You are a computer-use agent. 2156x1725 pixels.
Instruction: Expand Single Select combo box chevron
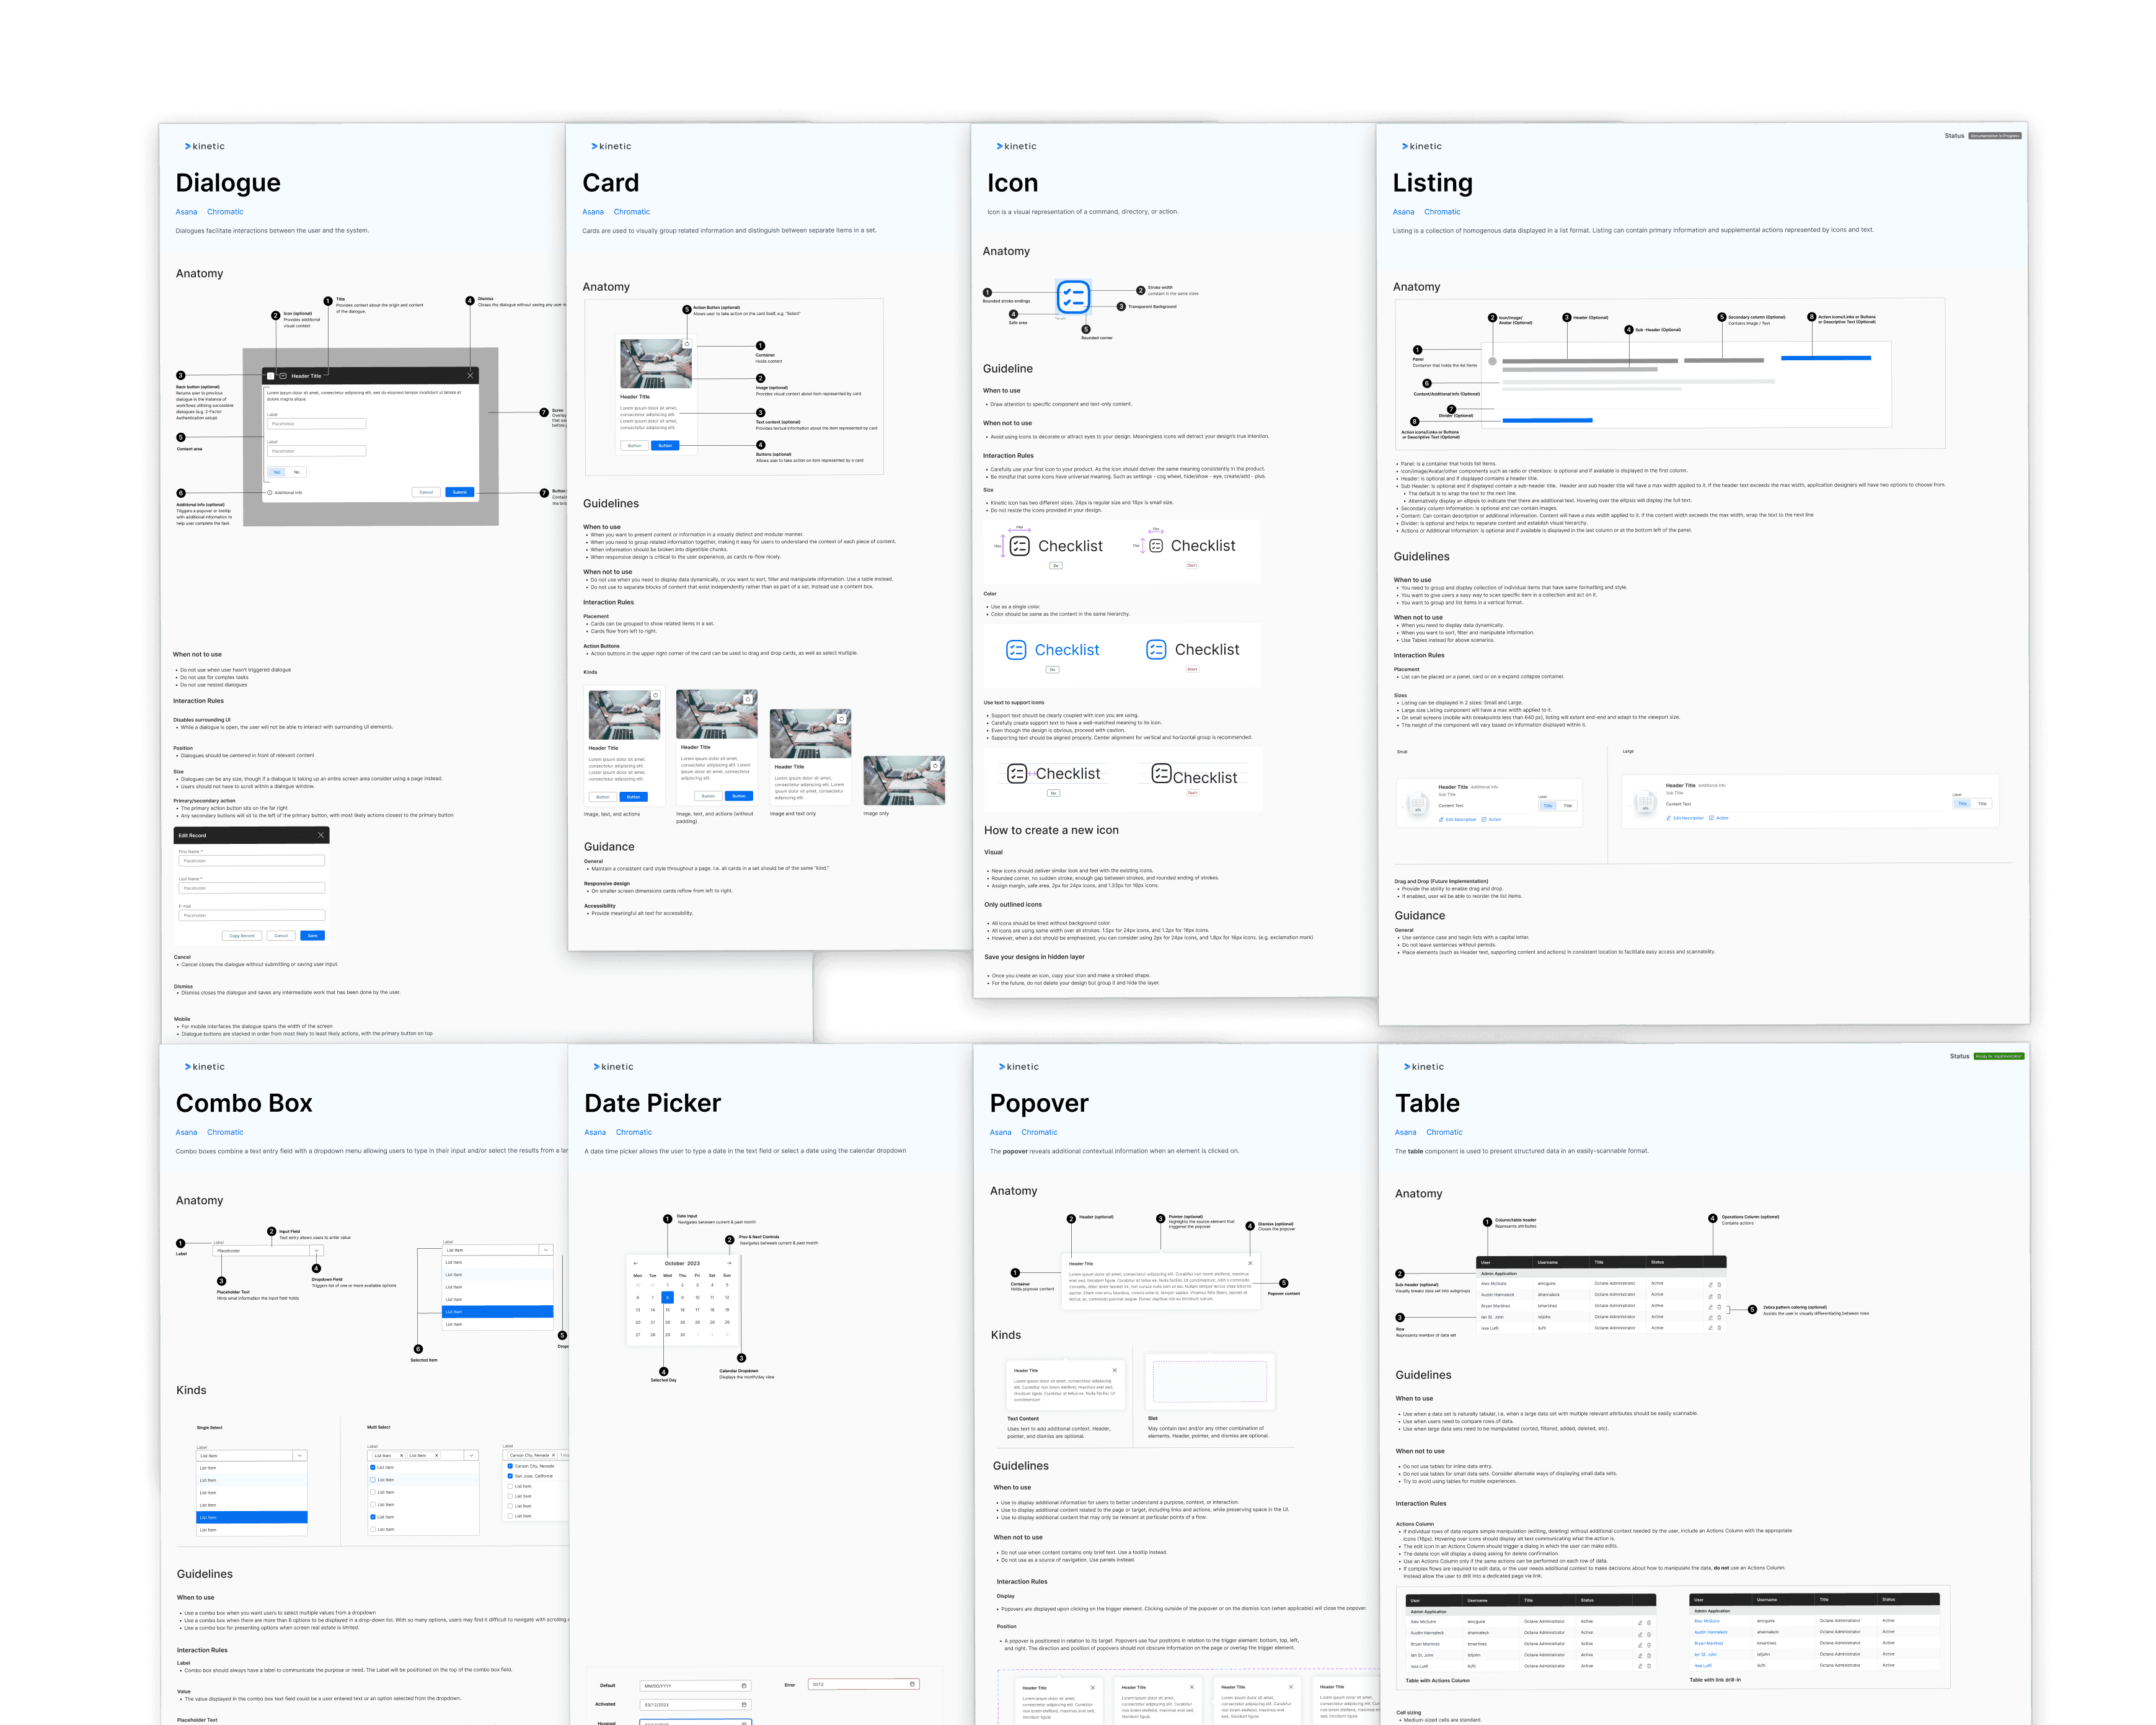pyautogui.click(x=299, y=1456)
